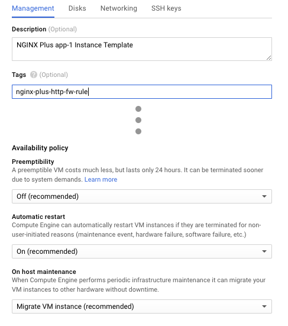Select the SSH keys tab

point(166,8)
